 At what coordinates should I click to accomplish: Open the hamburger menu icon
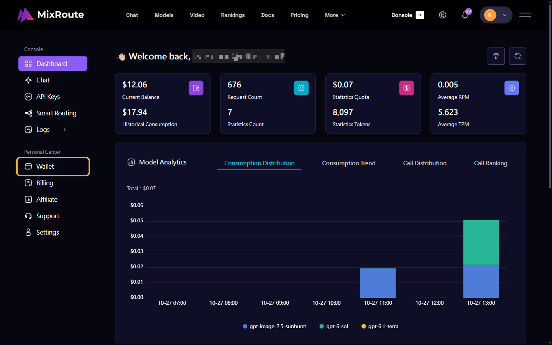point(525,15)
